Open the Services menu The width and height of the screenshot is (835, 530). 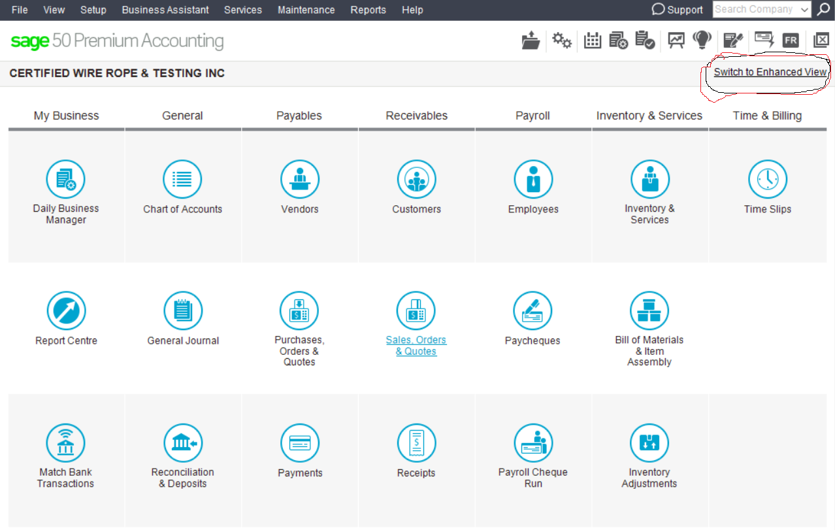pos(243,10)
